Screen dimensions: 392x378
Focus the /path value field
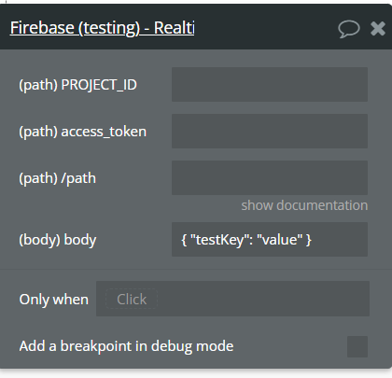point(270,177)
